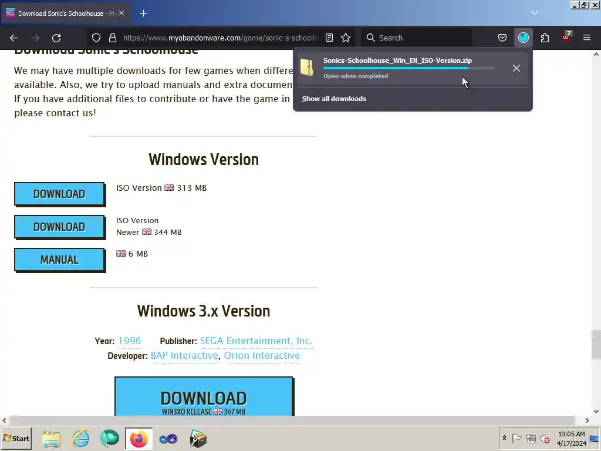Launch Internet Explorer from the taskbar
The height and width of the screenshot is (451, 601).
80,439
